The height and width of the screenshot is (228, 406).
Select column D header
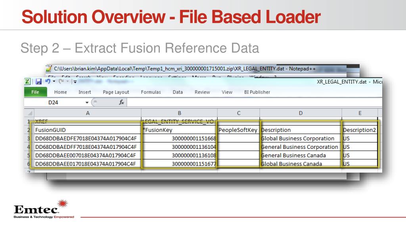click(x=301, y=113)
